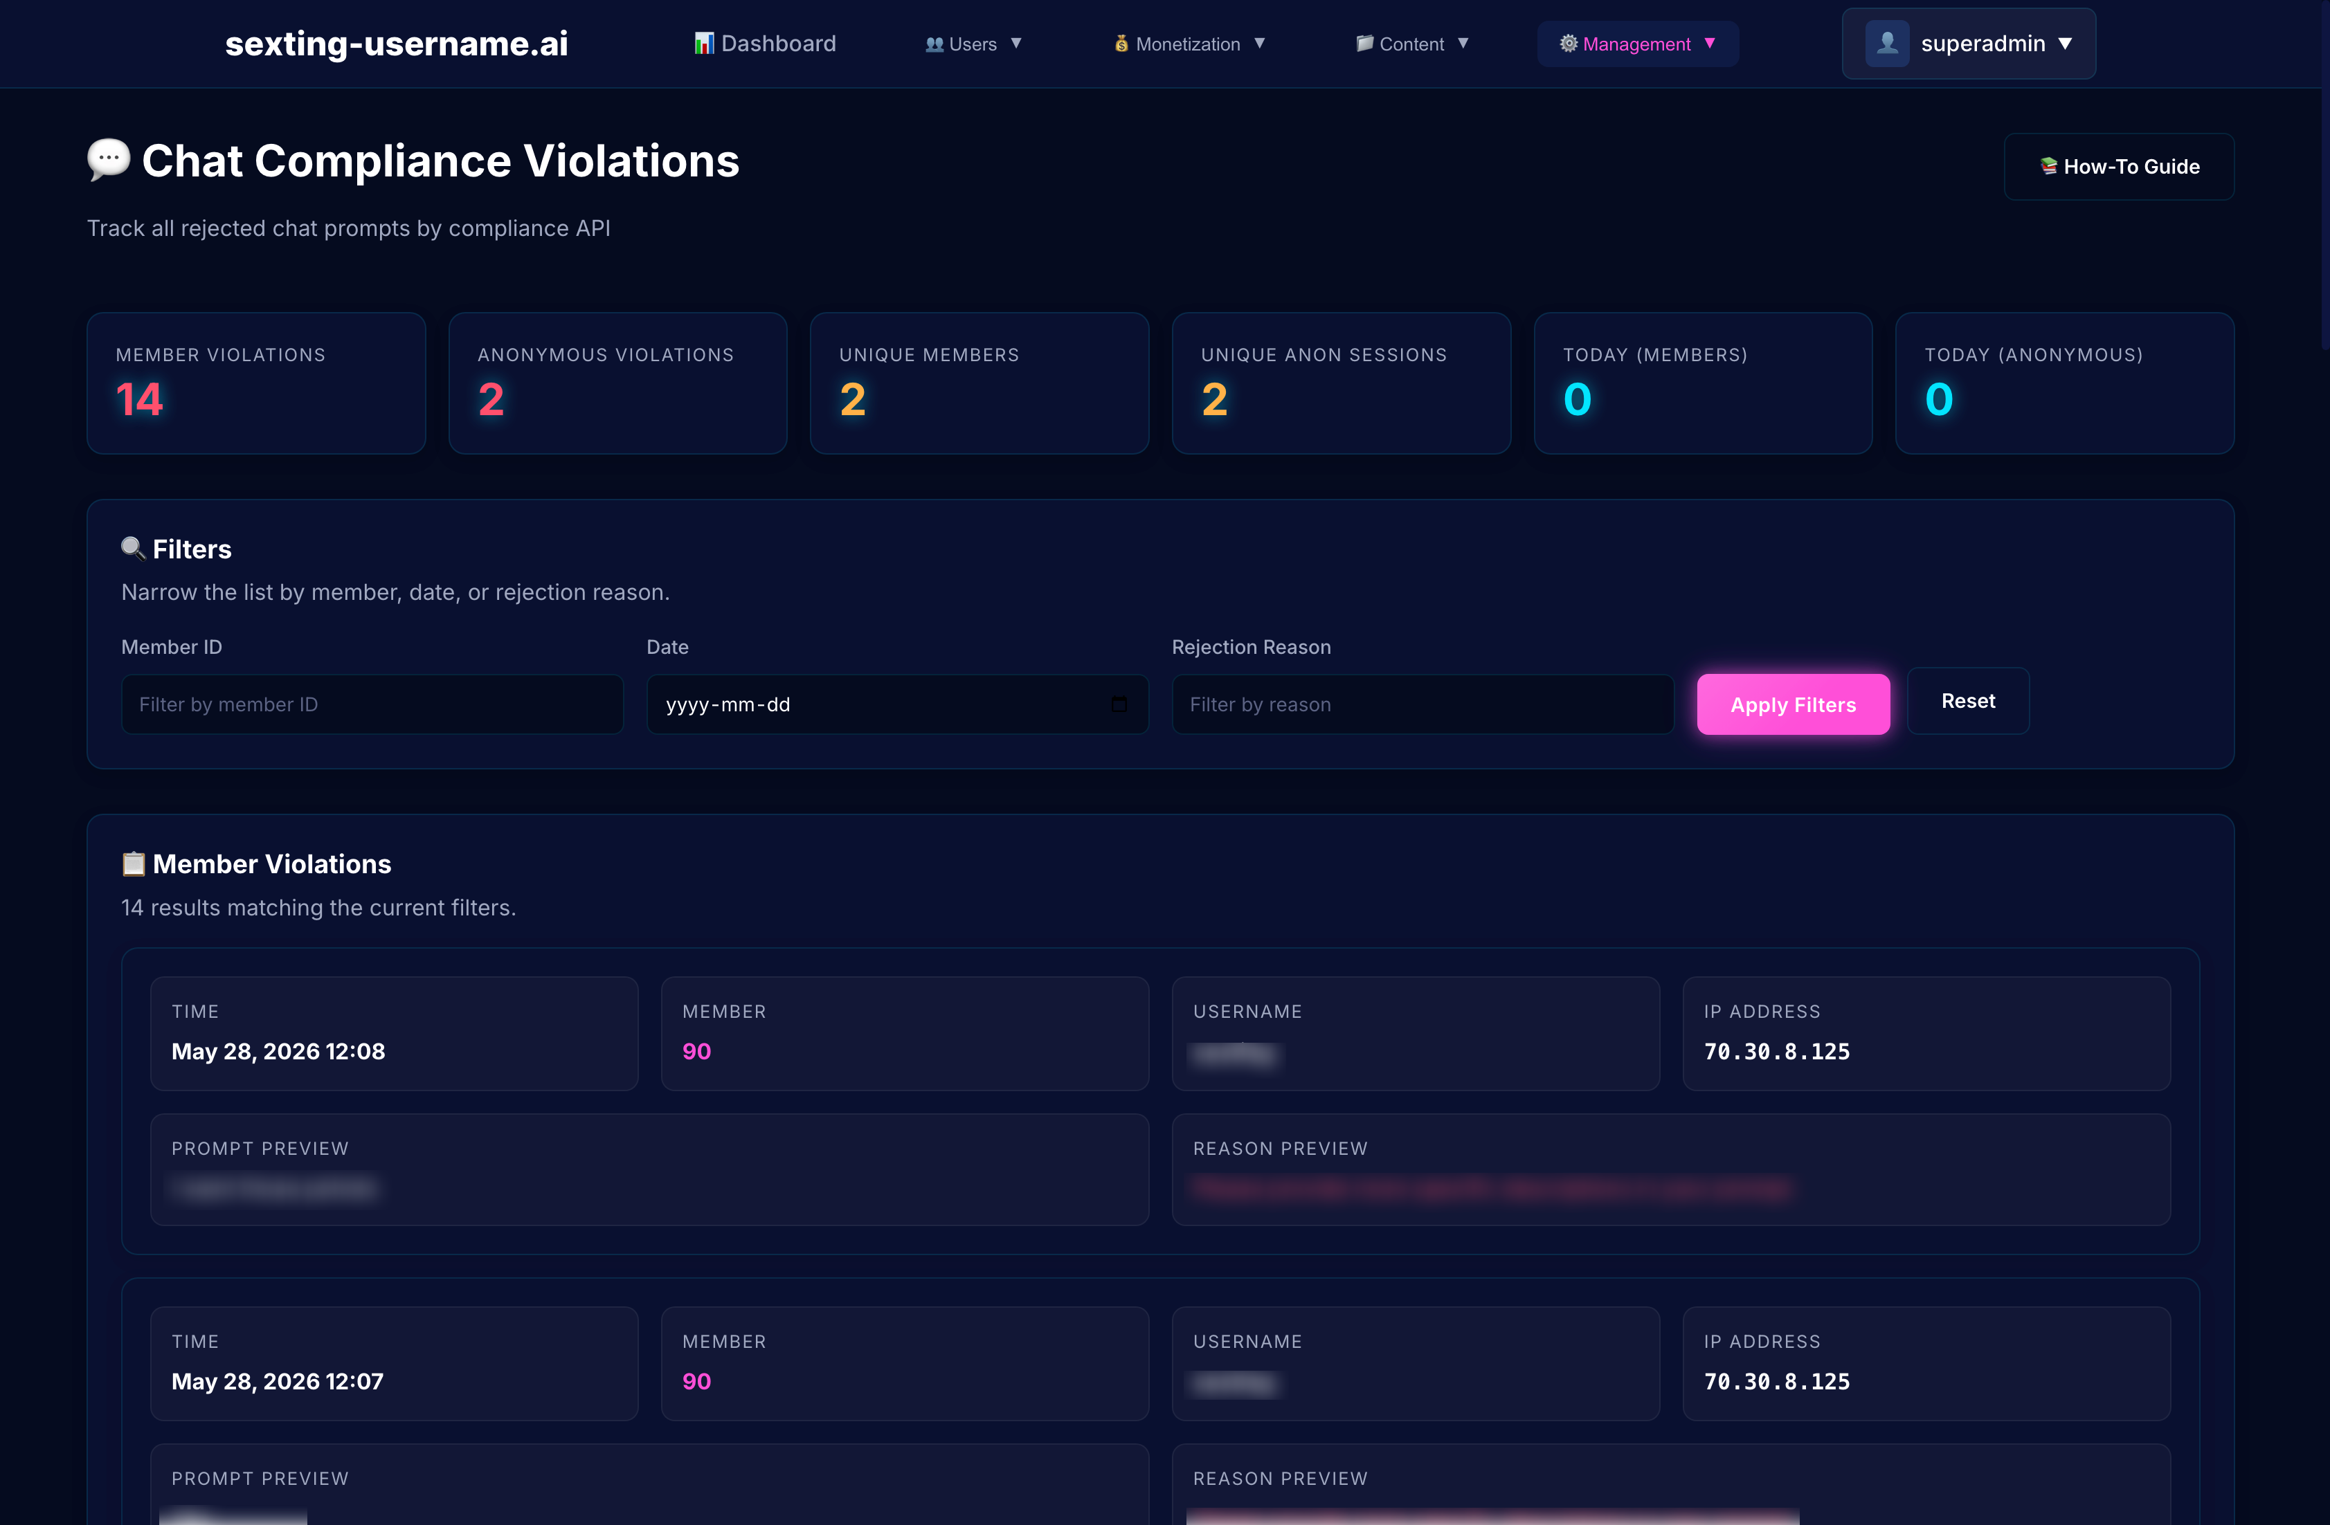
Task: Click the Unique Anon Sessions stat card
Action: click(1342, 383)
